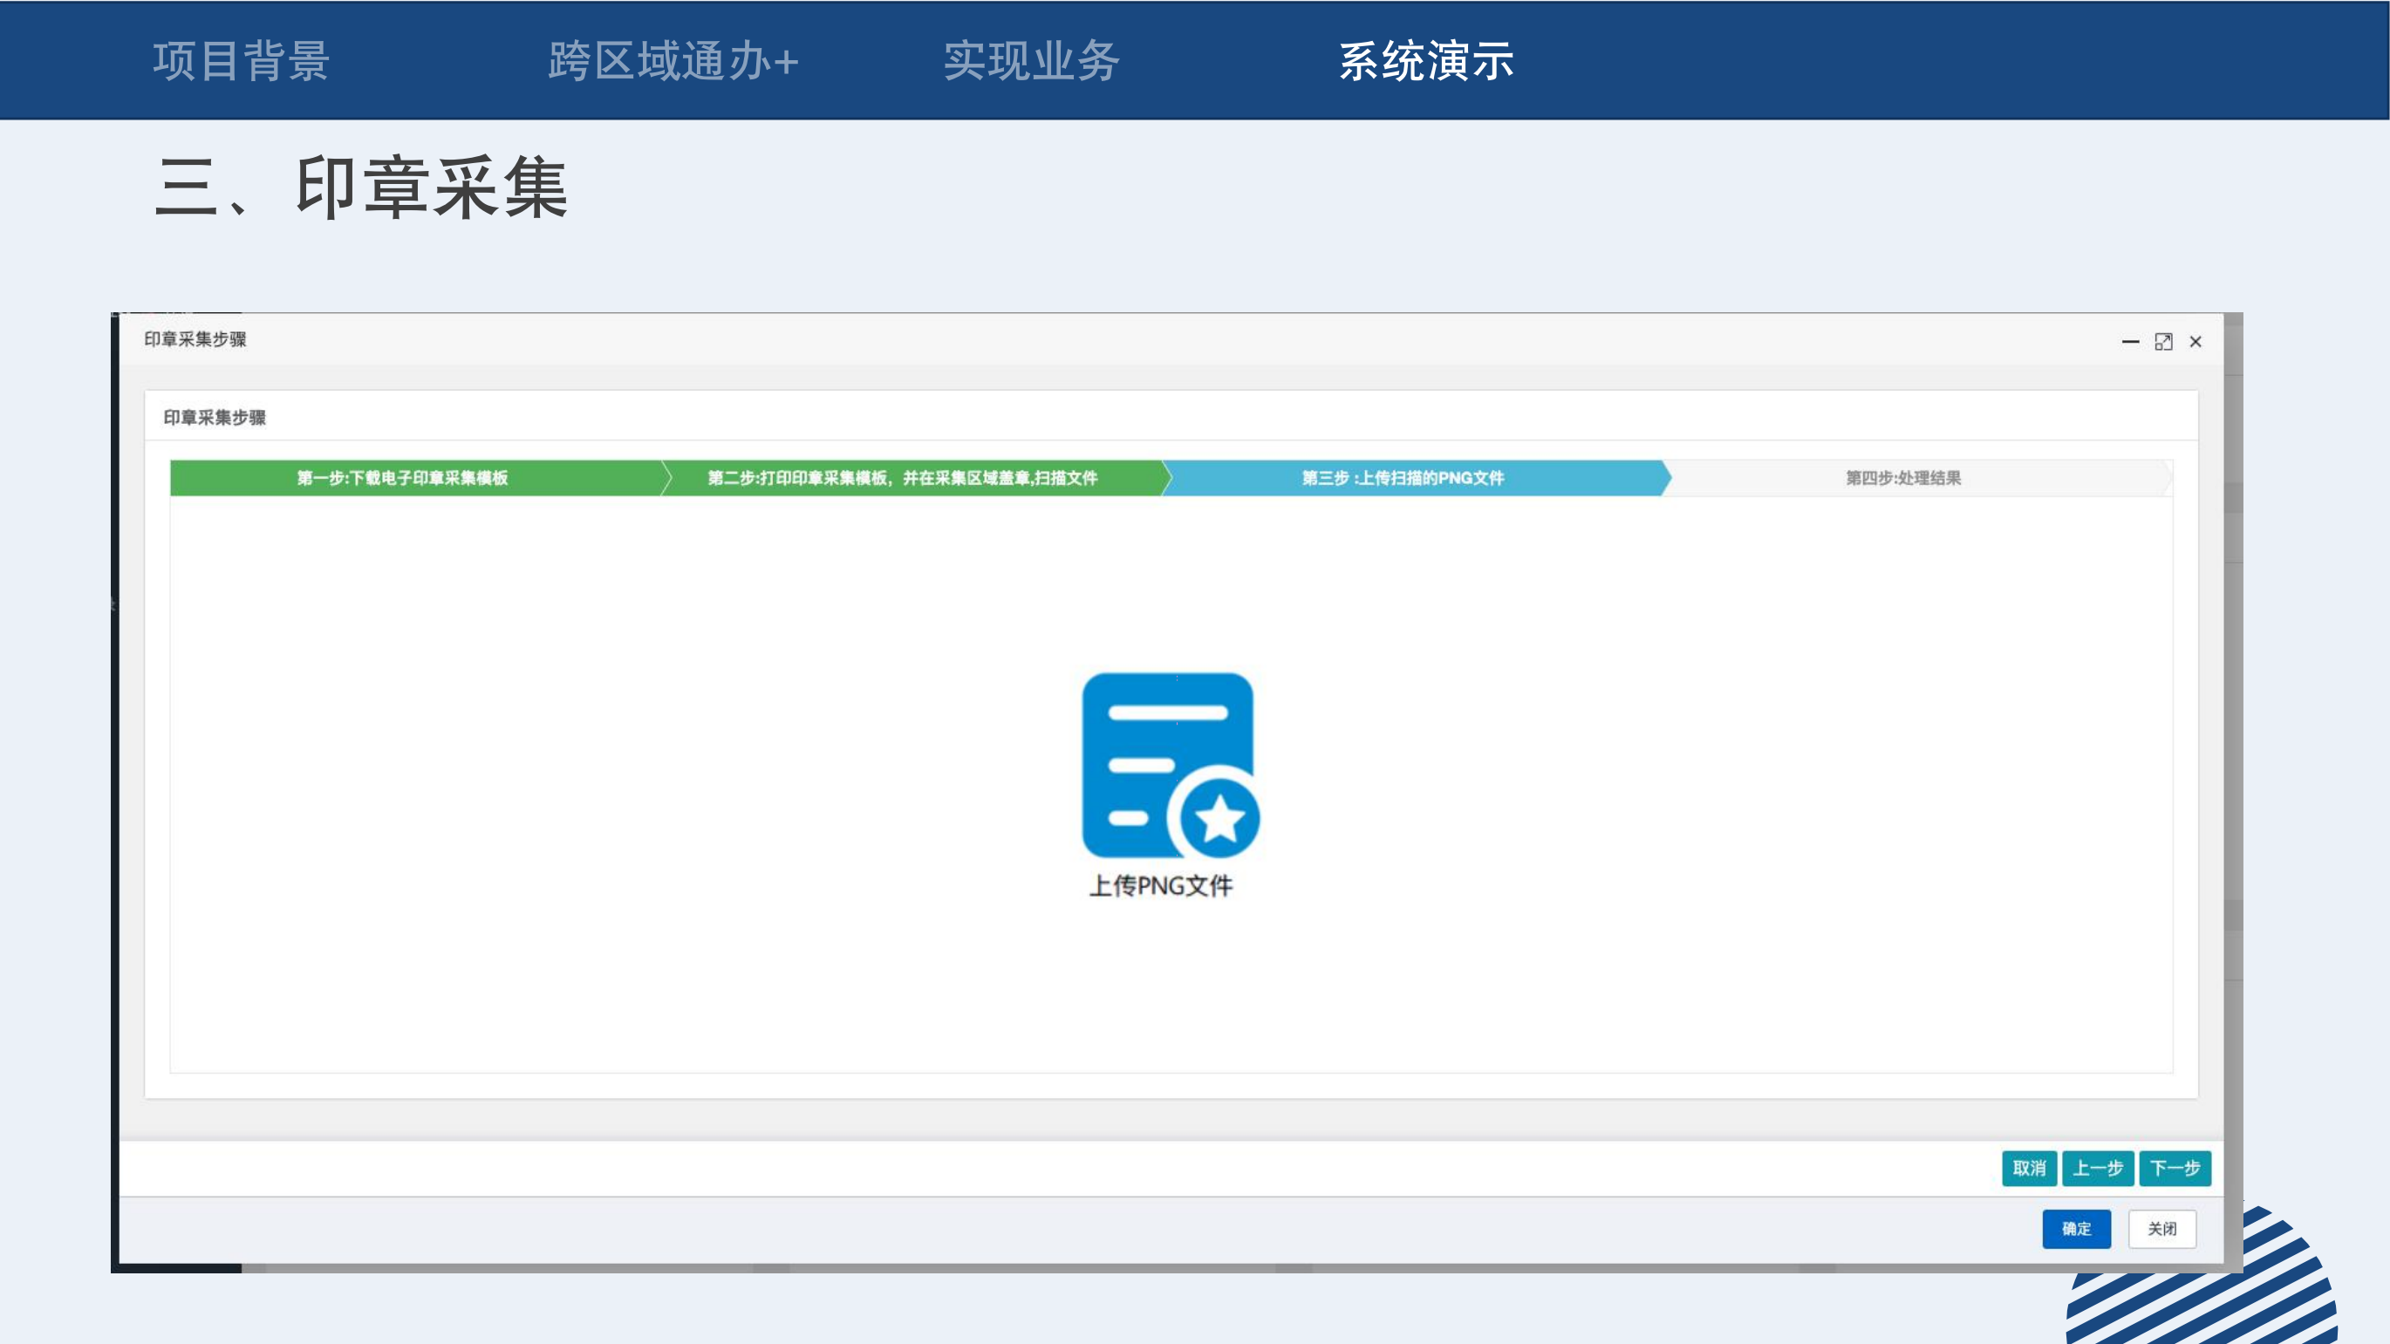
Task: Select step three: 上传扫描的PNG文件
Action: point(1402,478)
